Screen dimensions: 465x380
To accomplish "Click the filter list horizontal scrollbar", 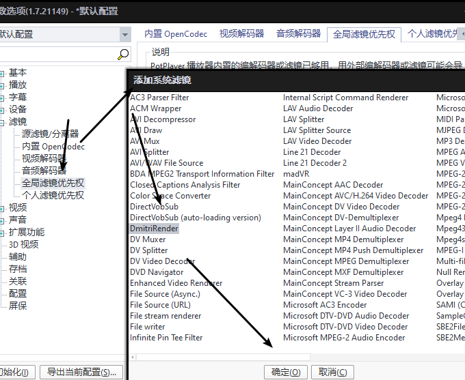I will pyautogui.click(x=223, y=357).
